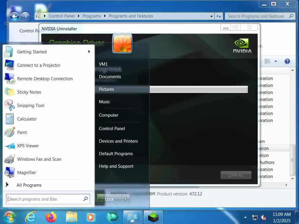Click the Lock button
This screenshot has height=224, width=299.
tap(109, 199)
